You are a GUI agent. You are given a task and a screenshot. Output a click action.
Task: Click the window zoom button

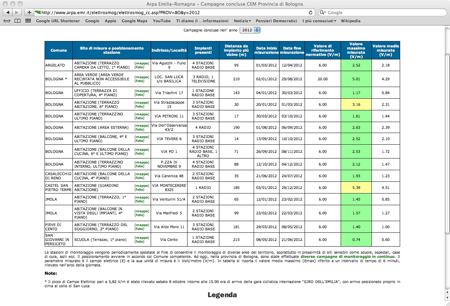pos(21,4)
